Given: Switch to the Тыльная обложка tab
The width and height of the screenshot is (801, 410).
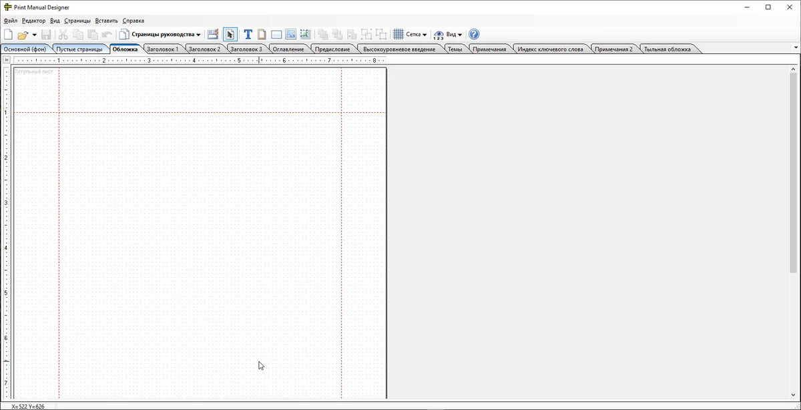Looking at the screenshot, I should click(667, 49).
